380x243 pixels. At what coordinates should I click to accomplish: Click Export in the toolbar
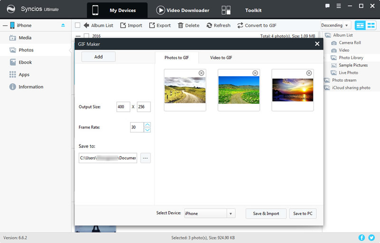click(160, 25)
